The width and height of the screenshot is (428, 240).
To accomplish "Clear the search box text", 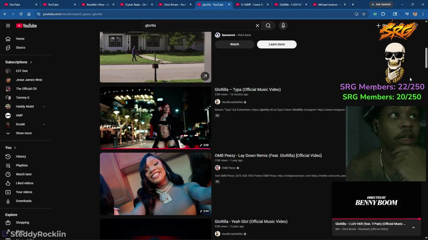I will click(x=257, y=25).
